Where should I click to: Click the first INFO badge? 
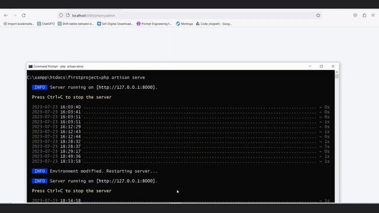coord(40,88)
